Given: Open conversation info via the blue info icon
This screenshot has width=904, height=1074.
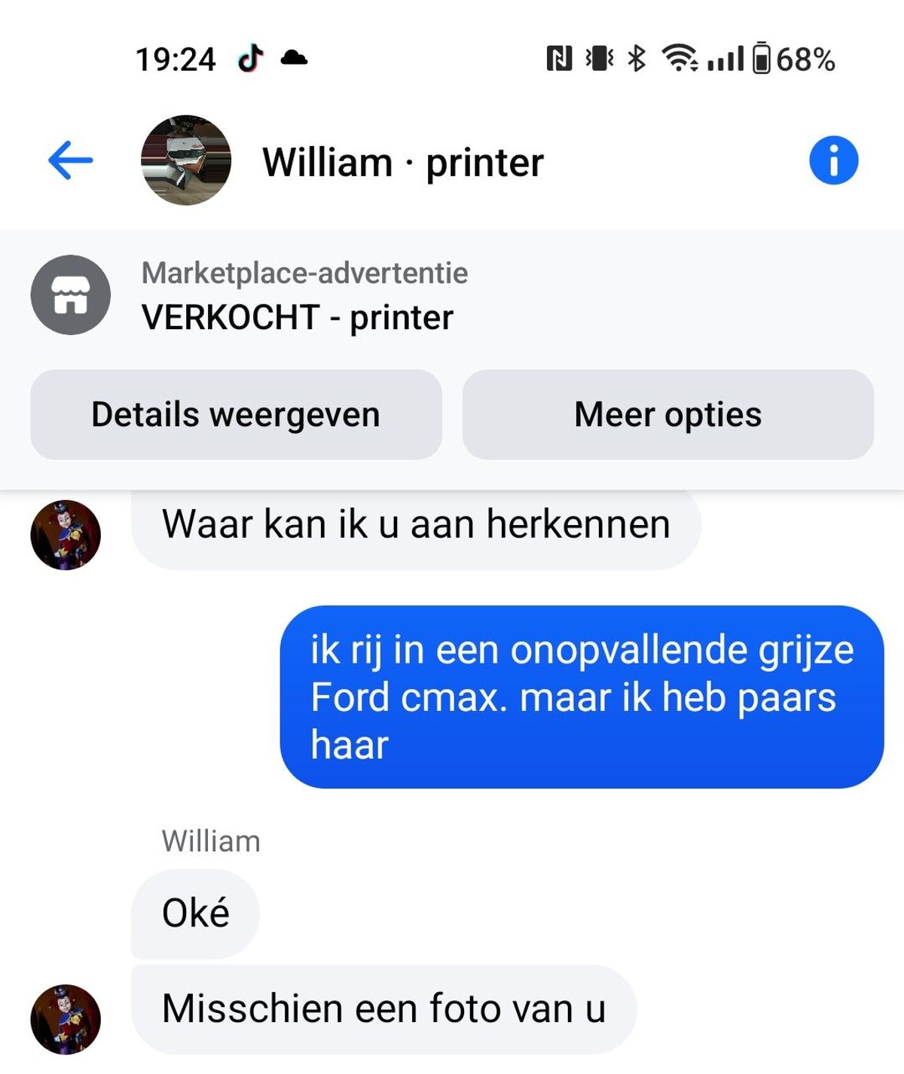Looking at the screenshot, I should [833, 160].
